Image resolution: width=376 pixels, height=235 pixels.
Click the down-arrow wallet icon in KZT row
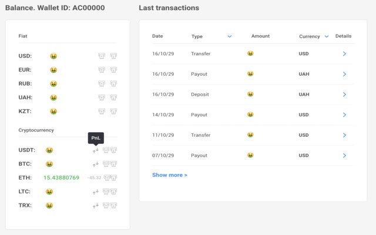(x=113, y=111)
